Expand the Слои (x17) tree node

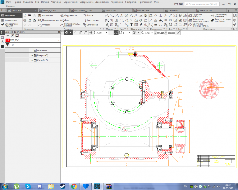[x=32, y=60]
